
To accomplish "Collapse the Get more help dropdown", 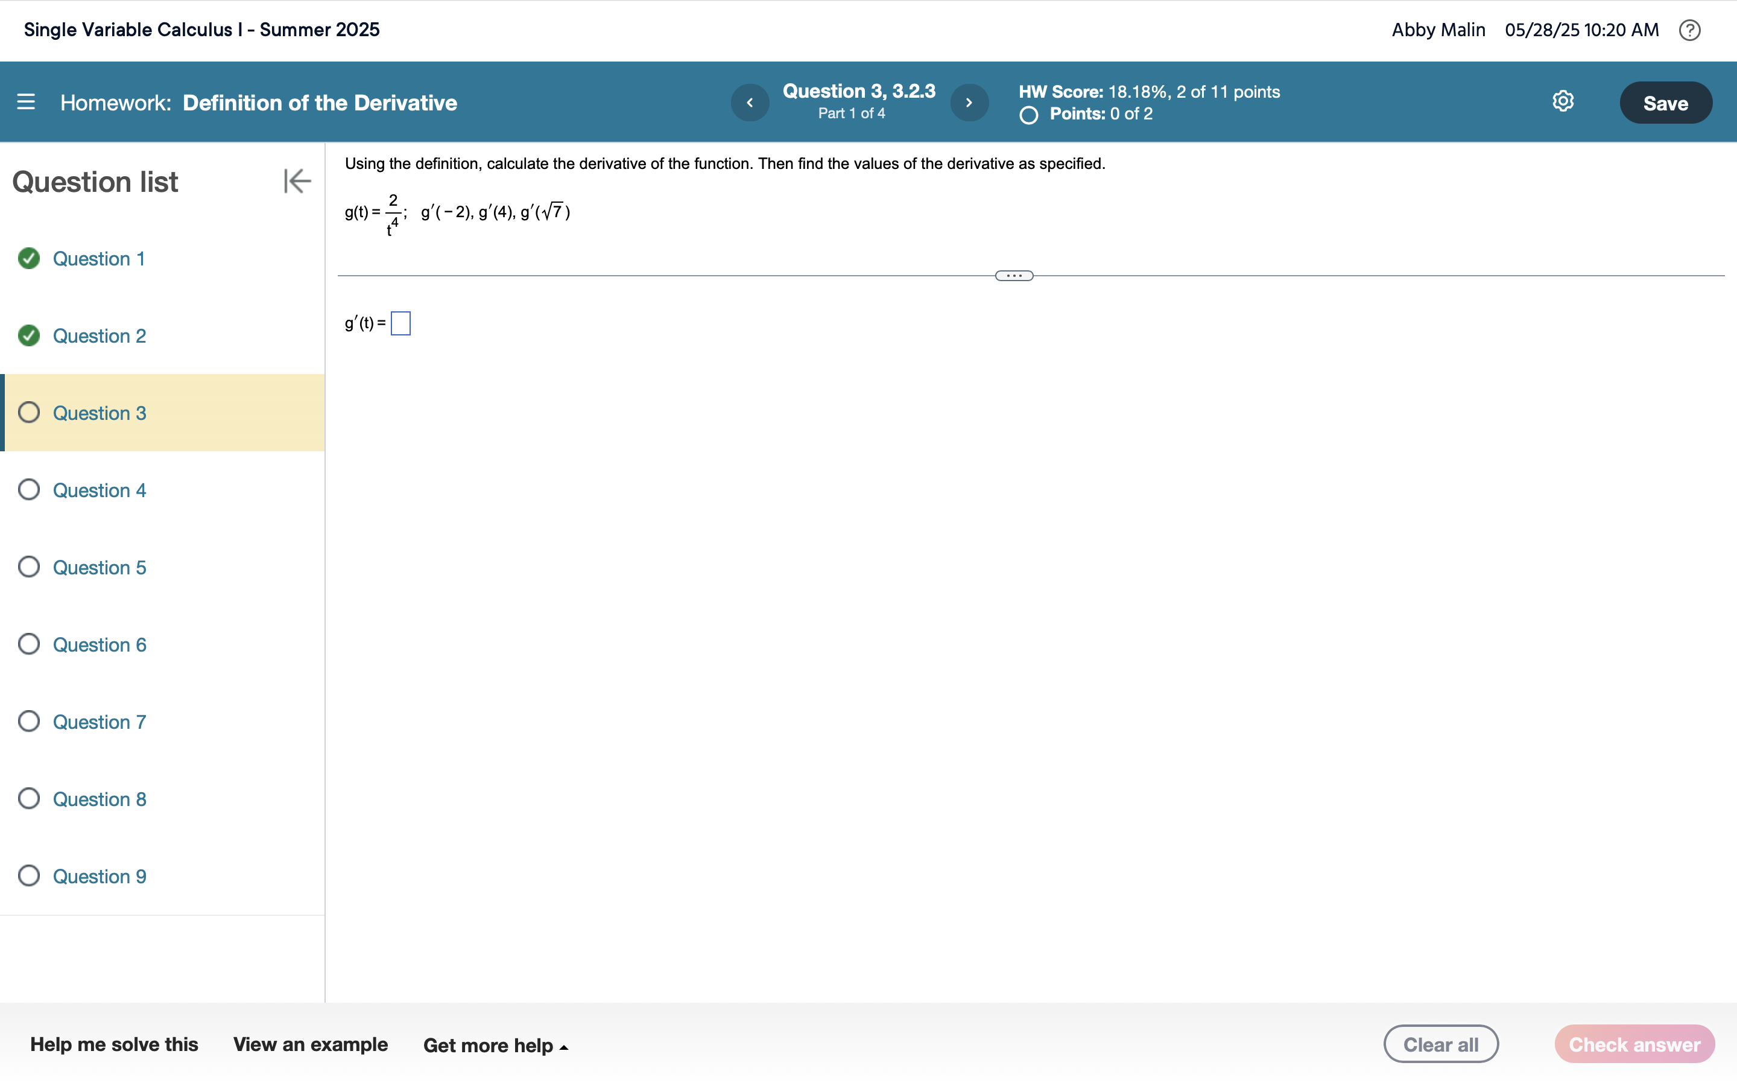I will [495, 1045].
